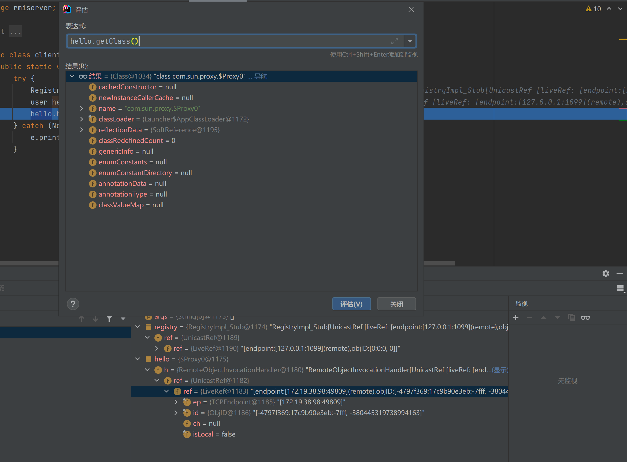
Task: Collapse the hello variable node
Action: [138, 359]
